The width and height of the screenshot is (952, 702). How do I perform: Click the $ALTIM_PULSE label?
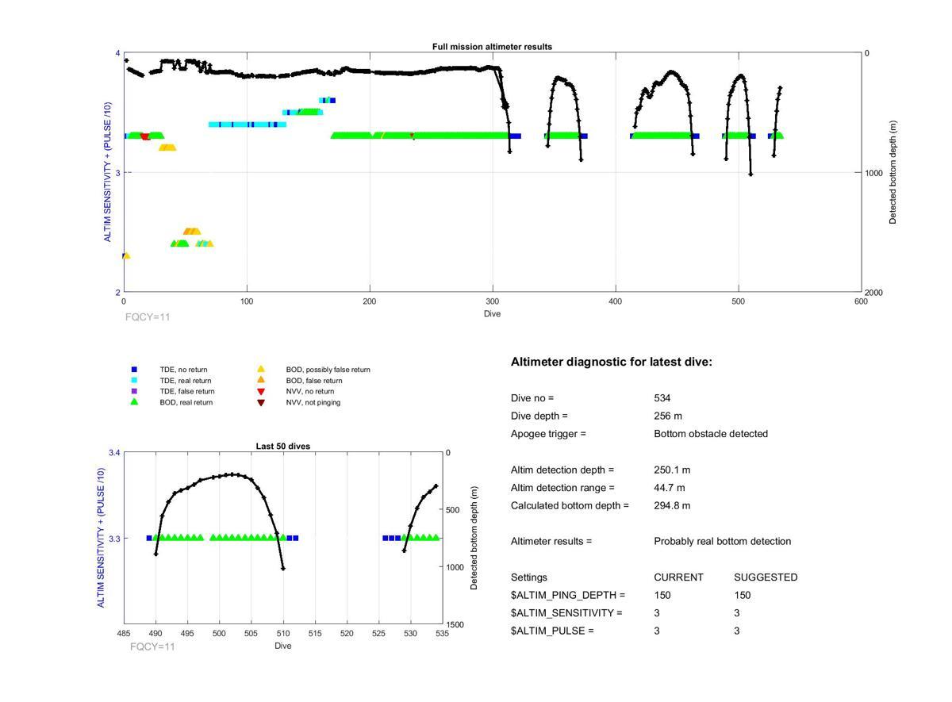(x=552, y=631)
